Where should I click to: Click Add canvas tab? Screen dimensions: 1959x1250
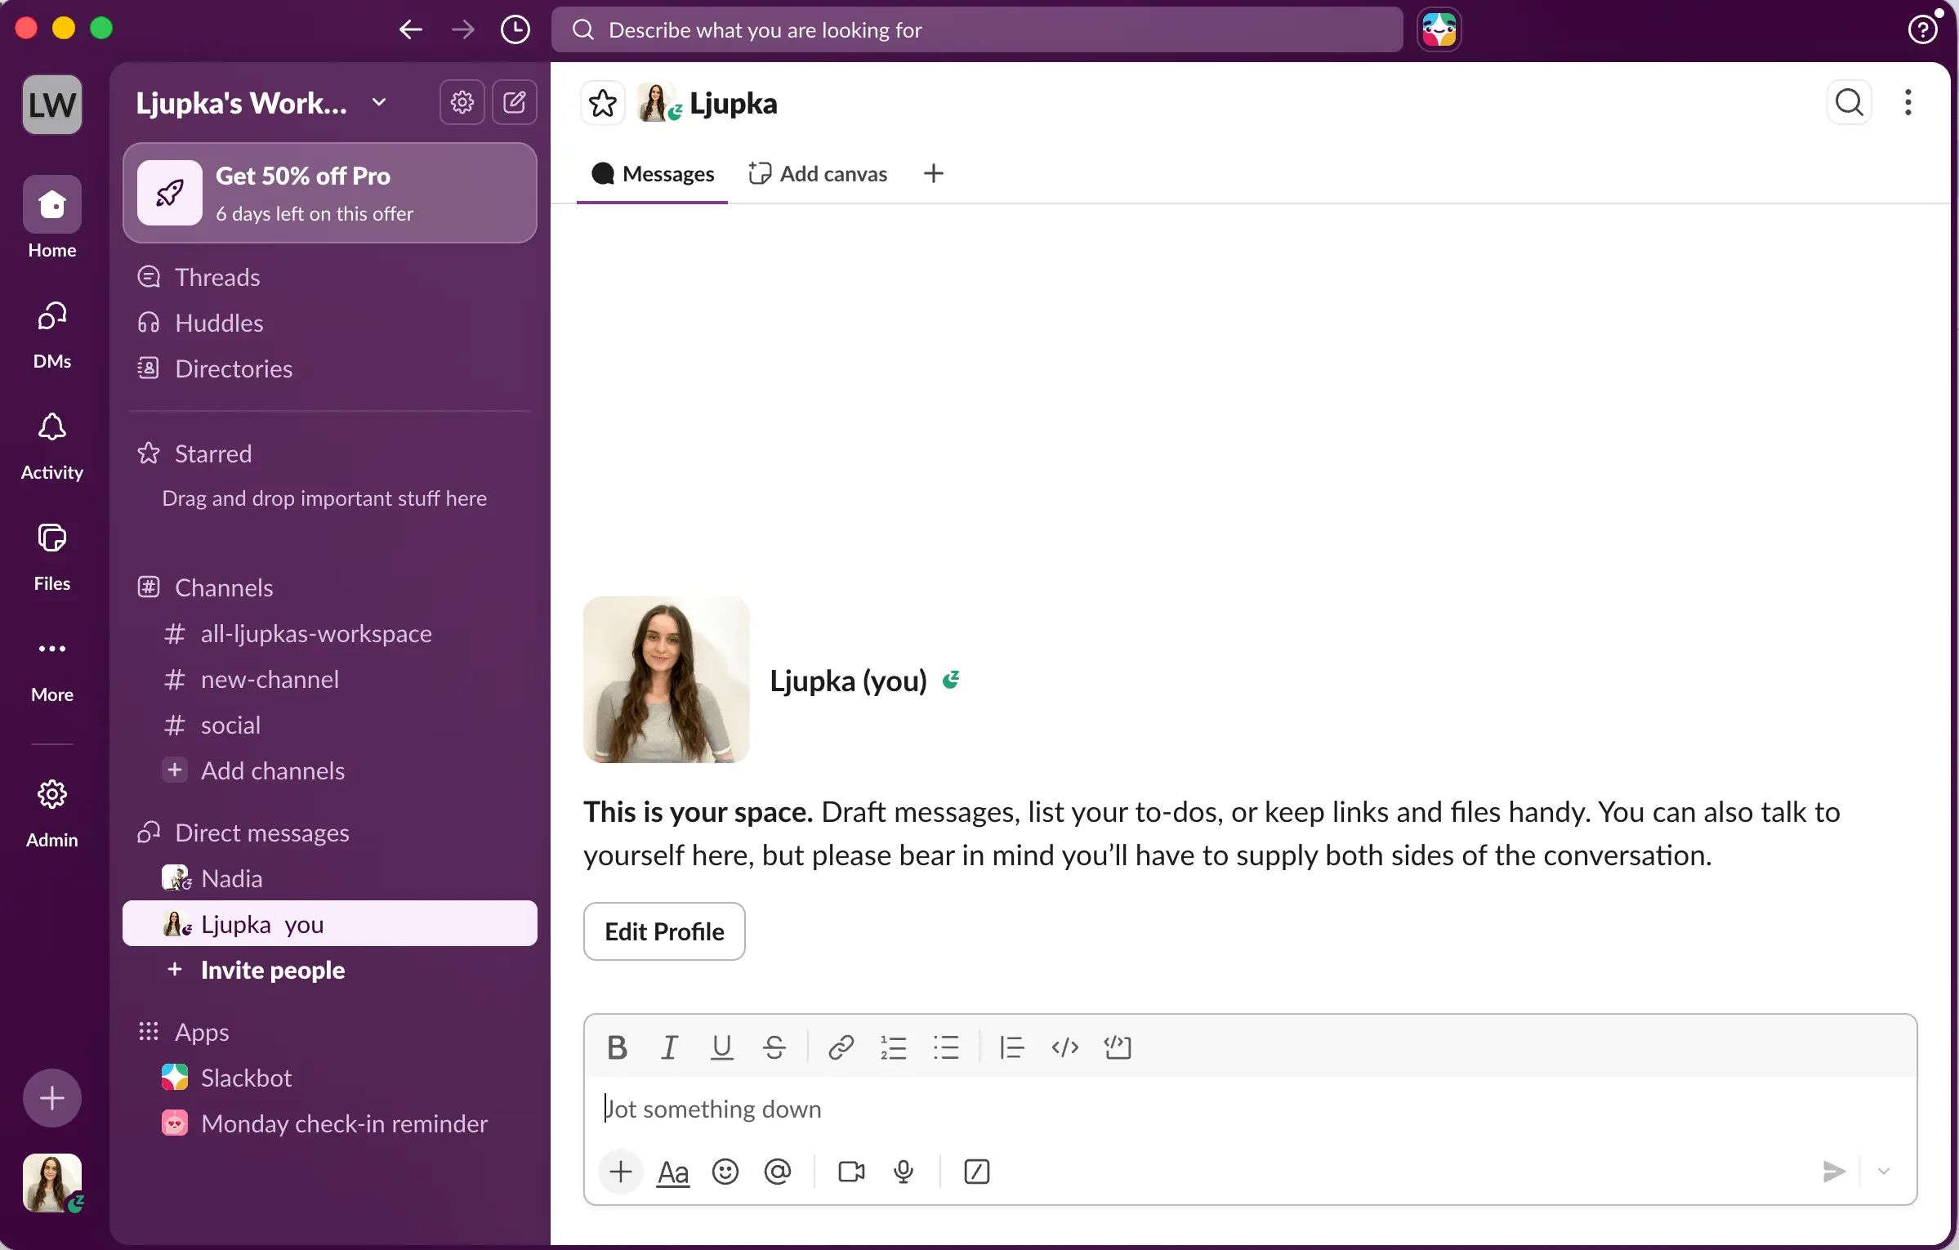[818, 174]
